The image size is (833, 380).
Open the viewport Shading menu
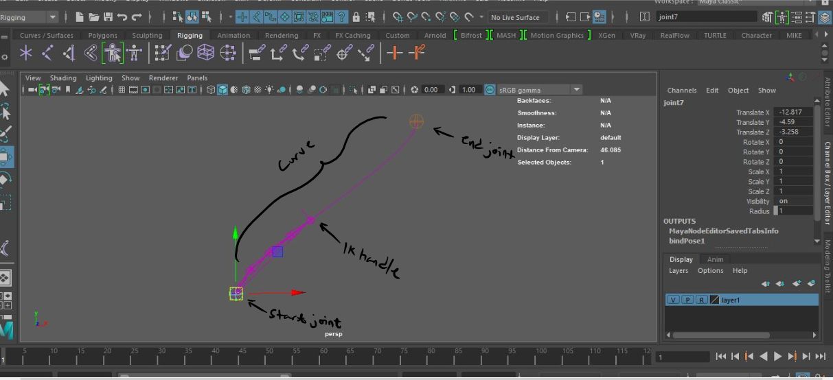[63, 78]
